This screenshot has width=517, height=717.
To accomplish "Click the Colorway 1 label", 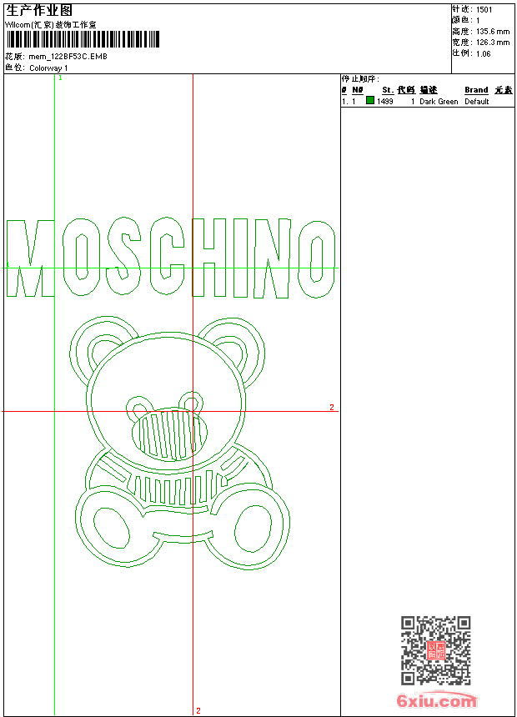I will [49, 68].
